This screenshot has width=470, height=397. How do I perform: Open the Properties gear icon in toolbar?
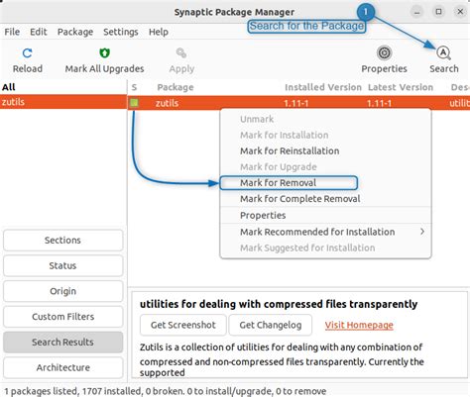click(x=384, y=52)
